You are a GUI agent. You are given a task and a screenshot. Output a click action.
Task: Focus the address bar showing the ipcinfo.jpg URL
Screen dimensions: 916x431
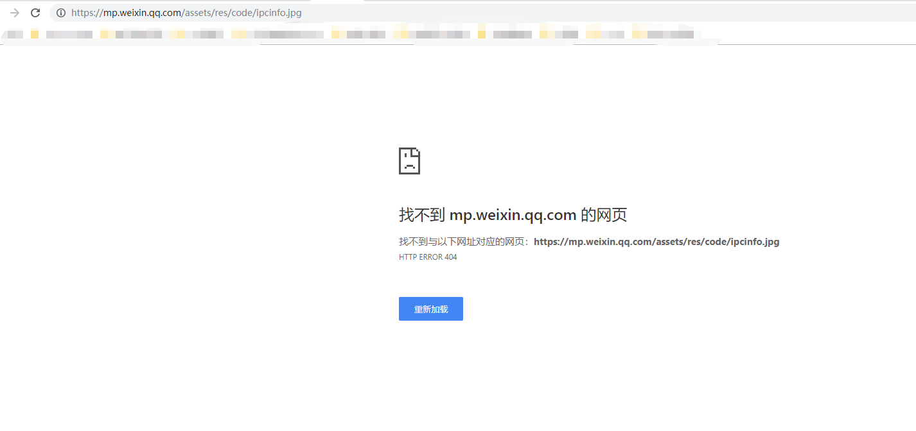(x=482, y=13)
